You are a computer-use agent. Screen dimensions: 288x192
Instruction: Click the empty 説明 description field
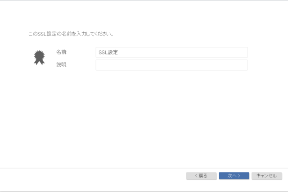(x=171, y=65)
